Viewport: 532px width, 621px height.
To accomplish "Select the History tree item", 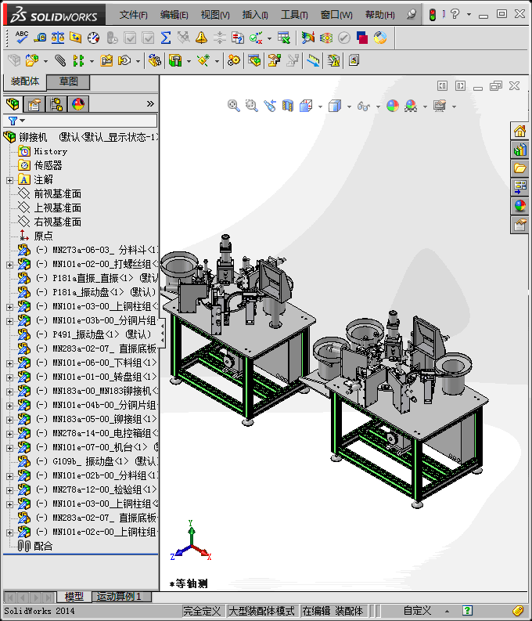I will (x=51, y=151).
